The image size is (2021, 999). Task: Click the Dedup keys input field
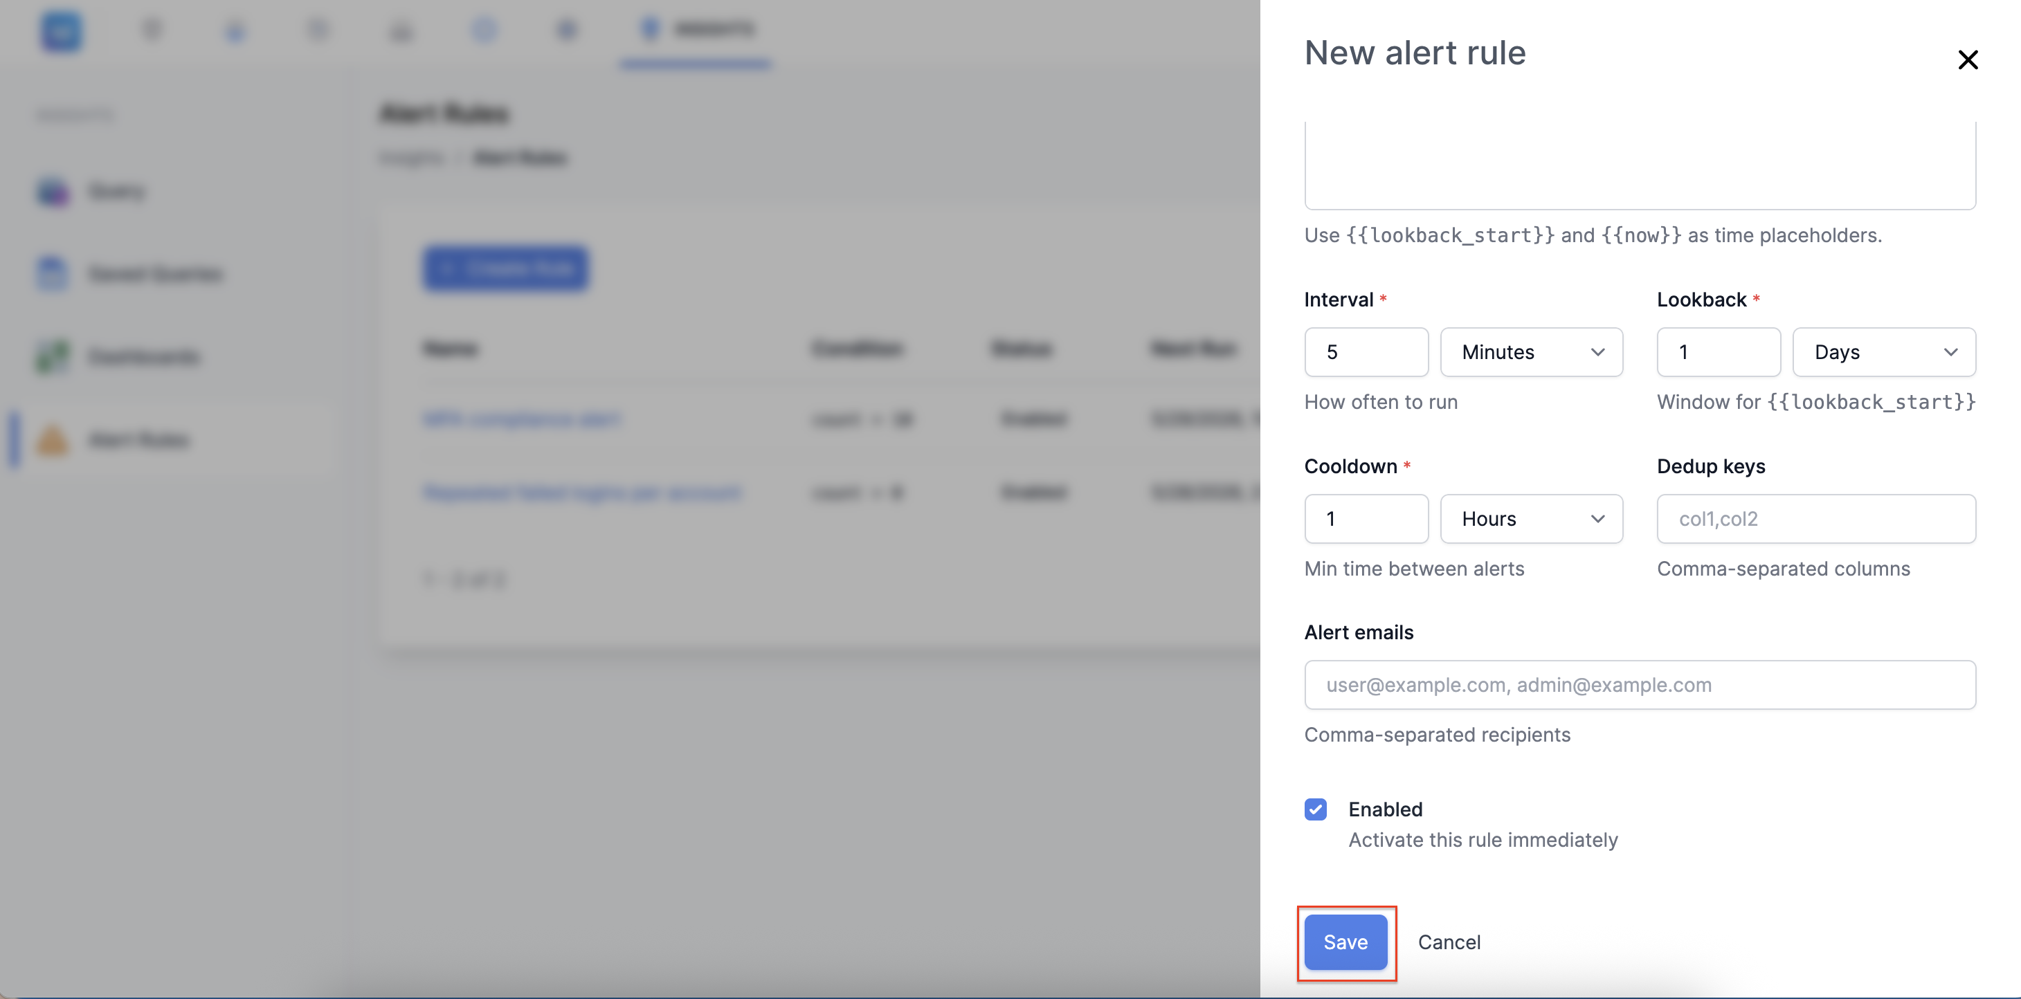pyautogui.click(x=1815, y=518)
